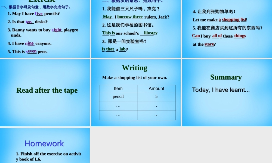Click the "borrow three" underlined words
This screenshot has height=163, width=272.
tap(131, 17)
